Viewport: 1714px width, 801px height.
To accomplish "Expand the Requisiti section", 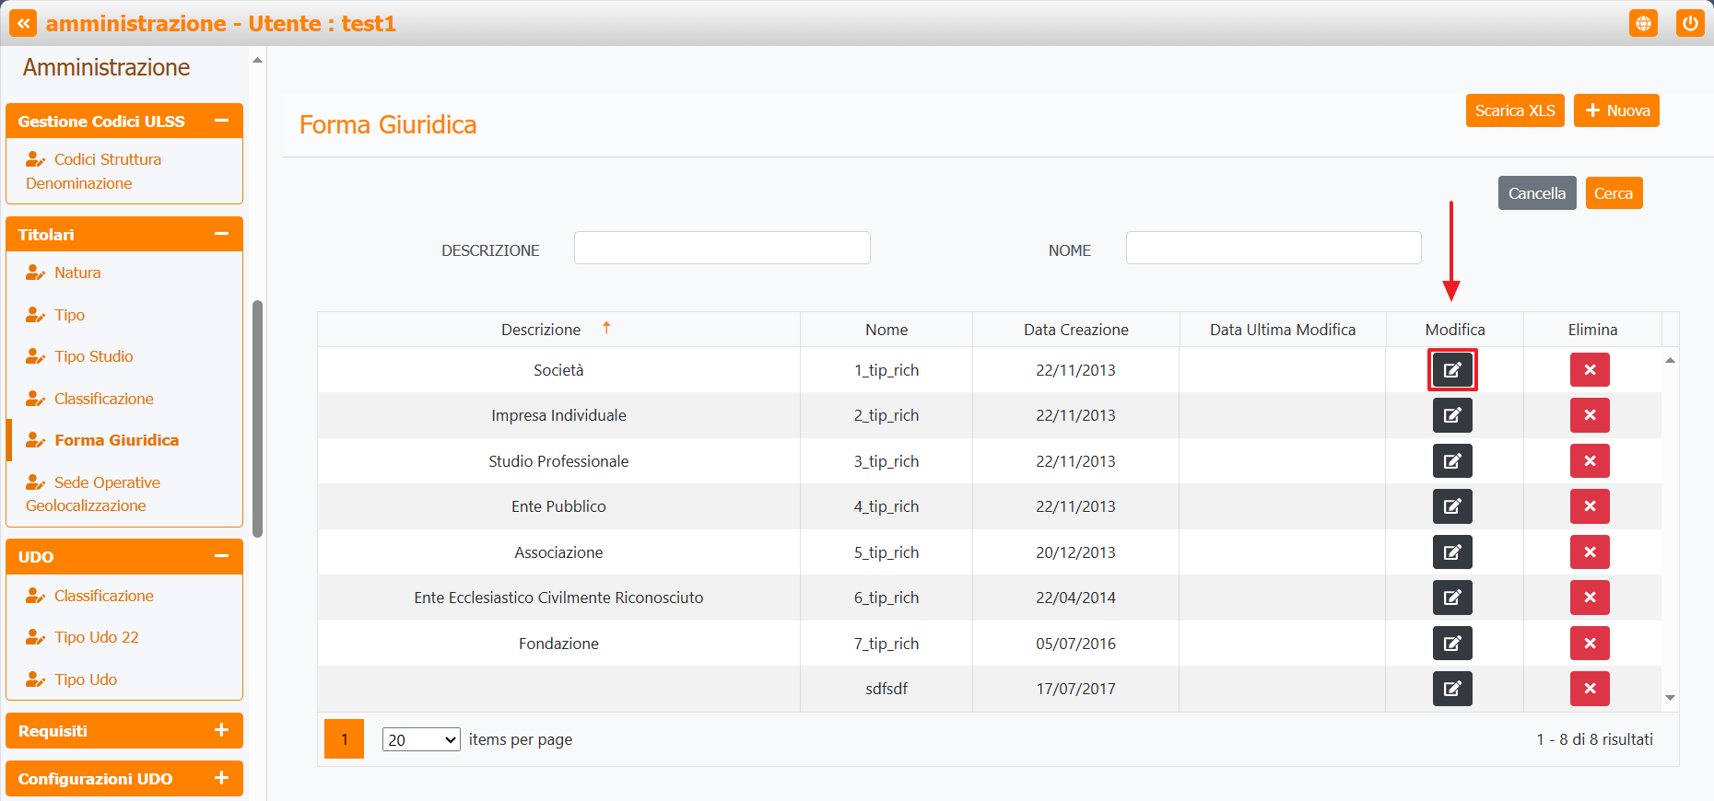I will (x=221, y=730).
